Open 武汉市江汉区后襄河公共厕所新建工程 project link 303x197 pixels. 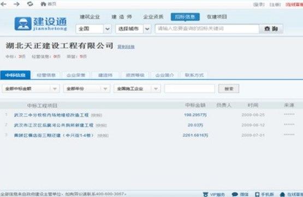(x=54, y=125)
